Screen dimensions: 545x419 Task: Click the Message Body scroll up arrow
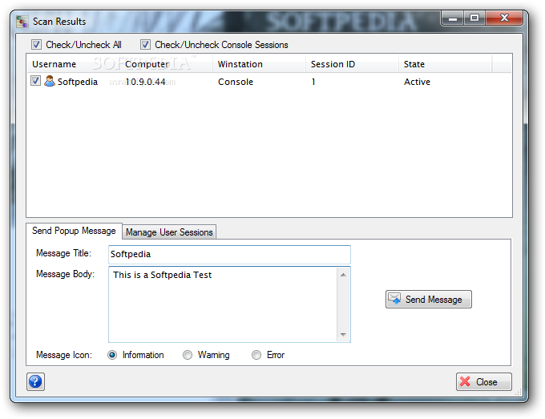343,275
